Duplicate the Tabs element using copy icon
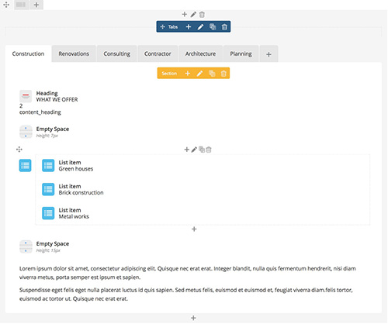Viewport: 388px width, 324px height. 213,27
